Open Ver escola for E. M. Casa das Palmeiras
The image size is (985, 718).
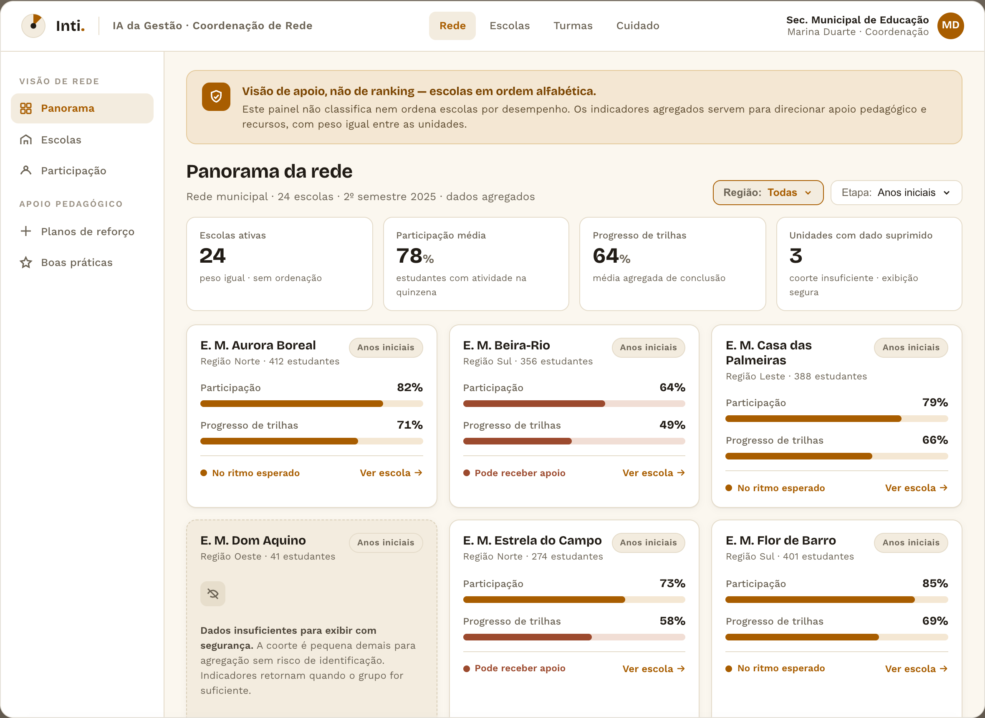(x=916, y=488)
